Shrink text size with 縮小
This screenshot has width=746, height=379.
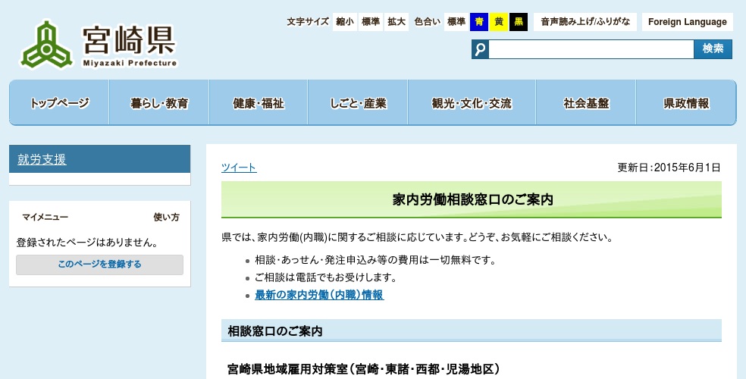345,22
